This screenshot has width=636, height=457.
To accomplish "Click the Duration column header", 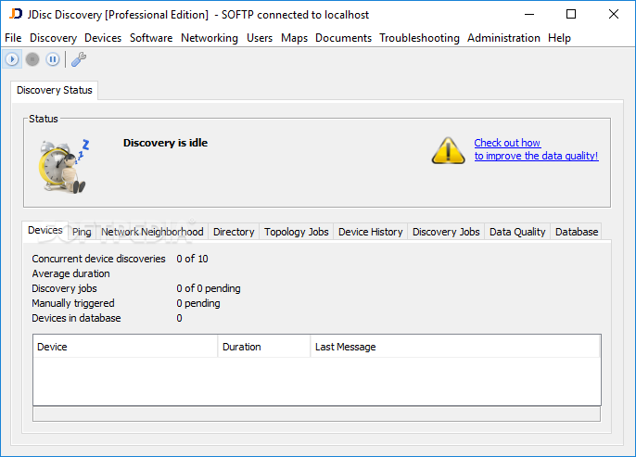I will pos(264,347).
